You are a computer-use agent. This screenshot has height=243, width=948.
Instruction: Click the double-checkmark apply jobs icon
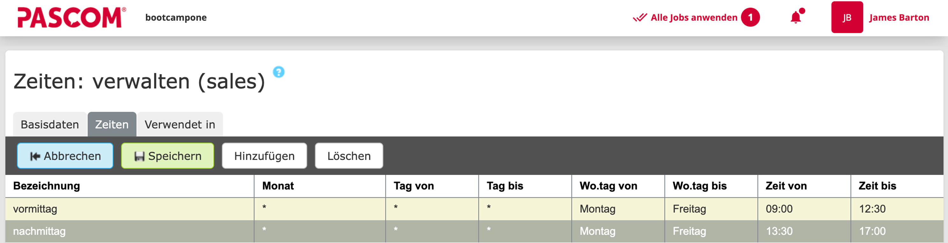pos(640,17)
